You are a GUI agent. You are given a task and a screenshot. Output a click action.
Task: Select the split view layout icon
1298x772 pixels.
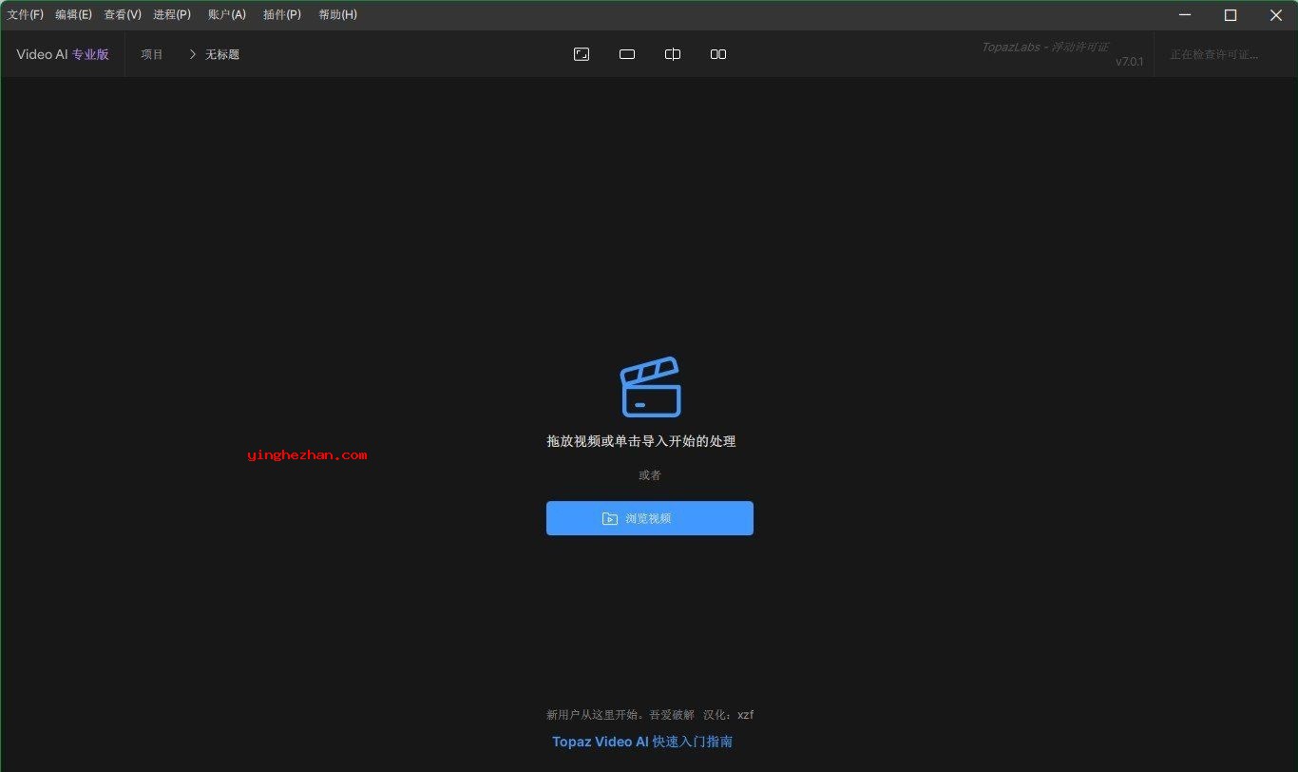pyautogui.click(x=673, y=54)
